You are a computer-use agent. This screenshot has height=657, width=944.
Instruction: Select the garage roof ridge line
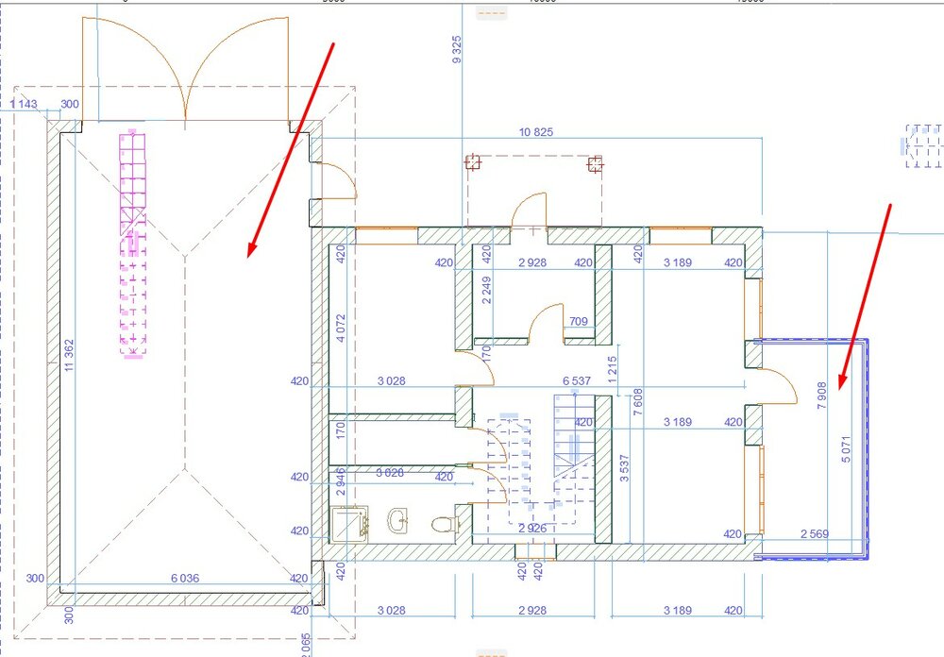(185, 362)
